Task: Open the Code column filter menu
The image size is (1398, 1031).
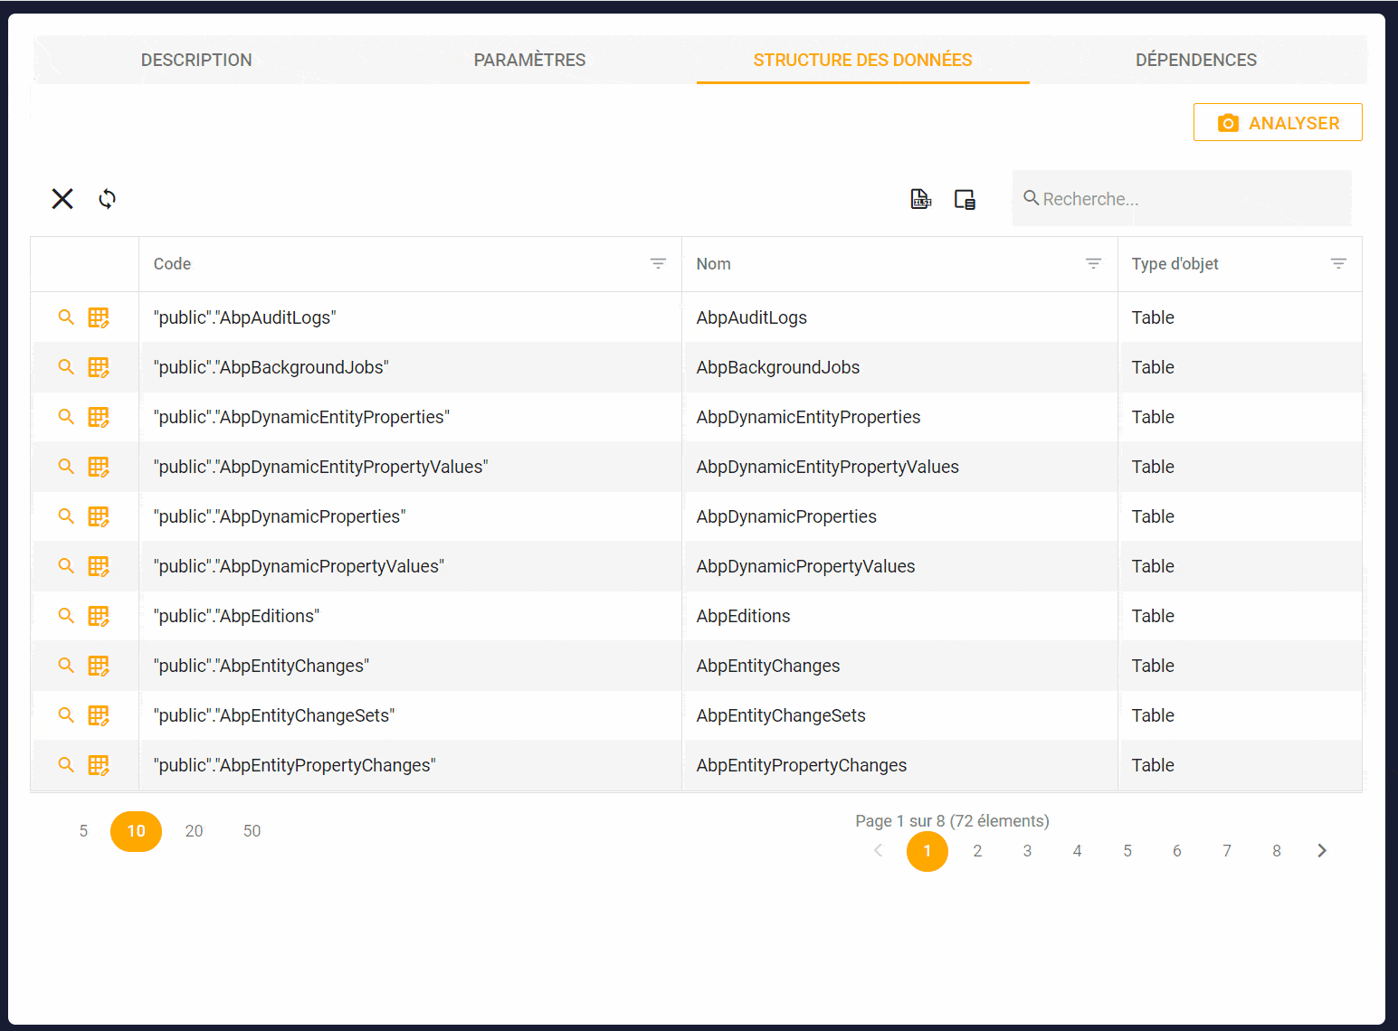Action: click(x=658, y=264)
